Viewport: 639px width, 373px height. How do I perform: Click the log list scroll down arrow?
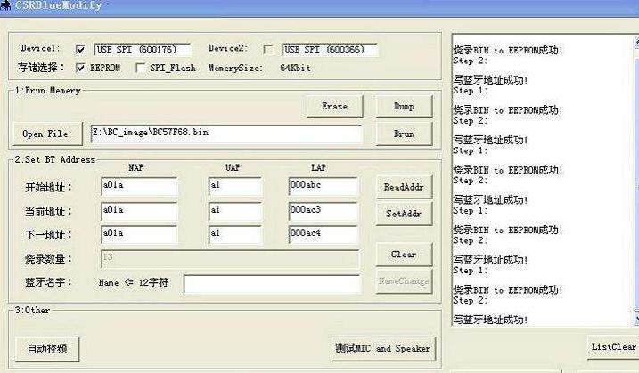tap(636, 319)
